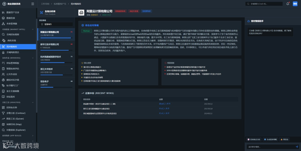Click the send arrow in assistant input
Image resolution: width=301 pixels, height=151 pixels.
(297, 147)
